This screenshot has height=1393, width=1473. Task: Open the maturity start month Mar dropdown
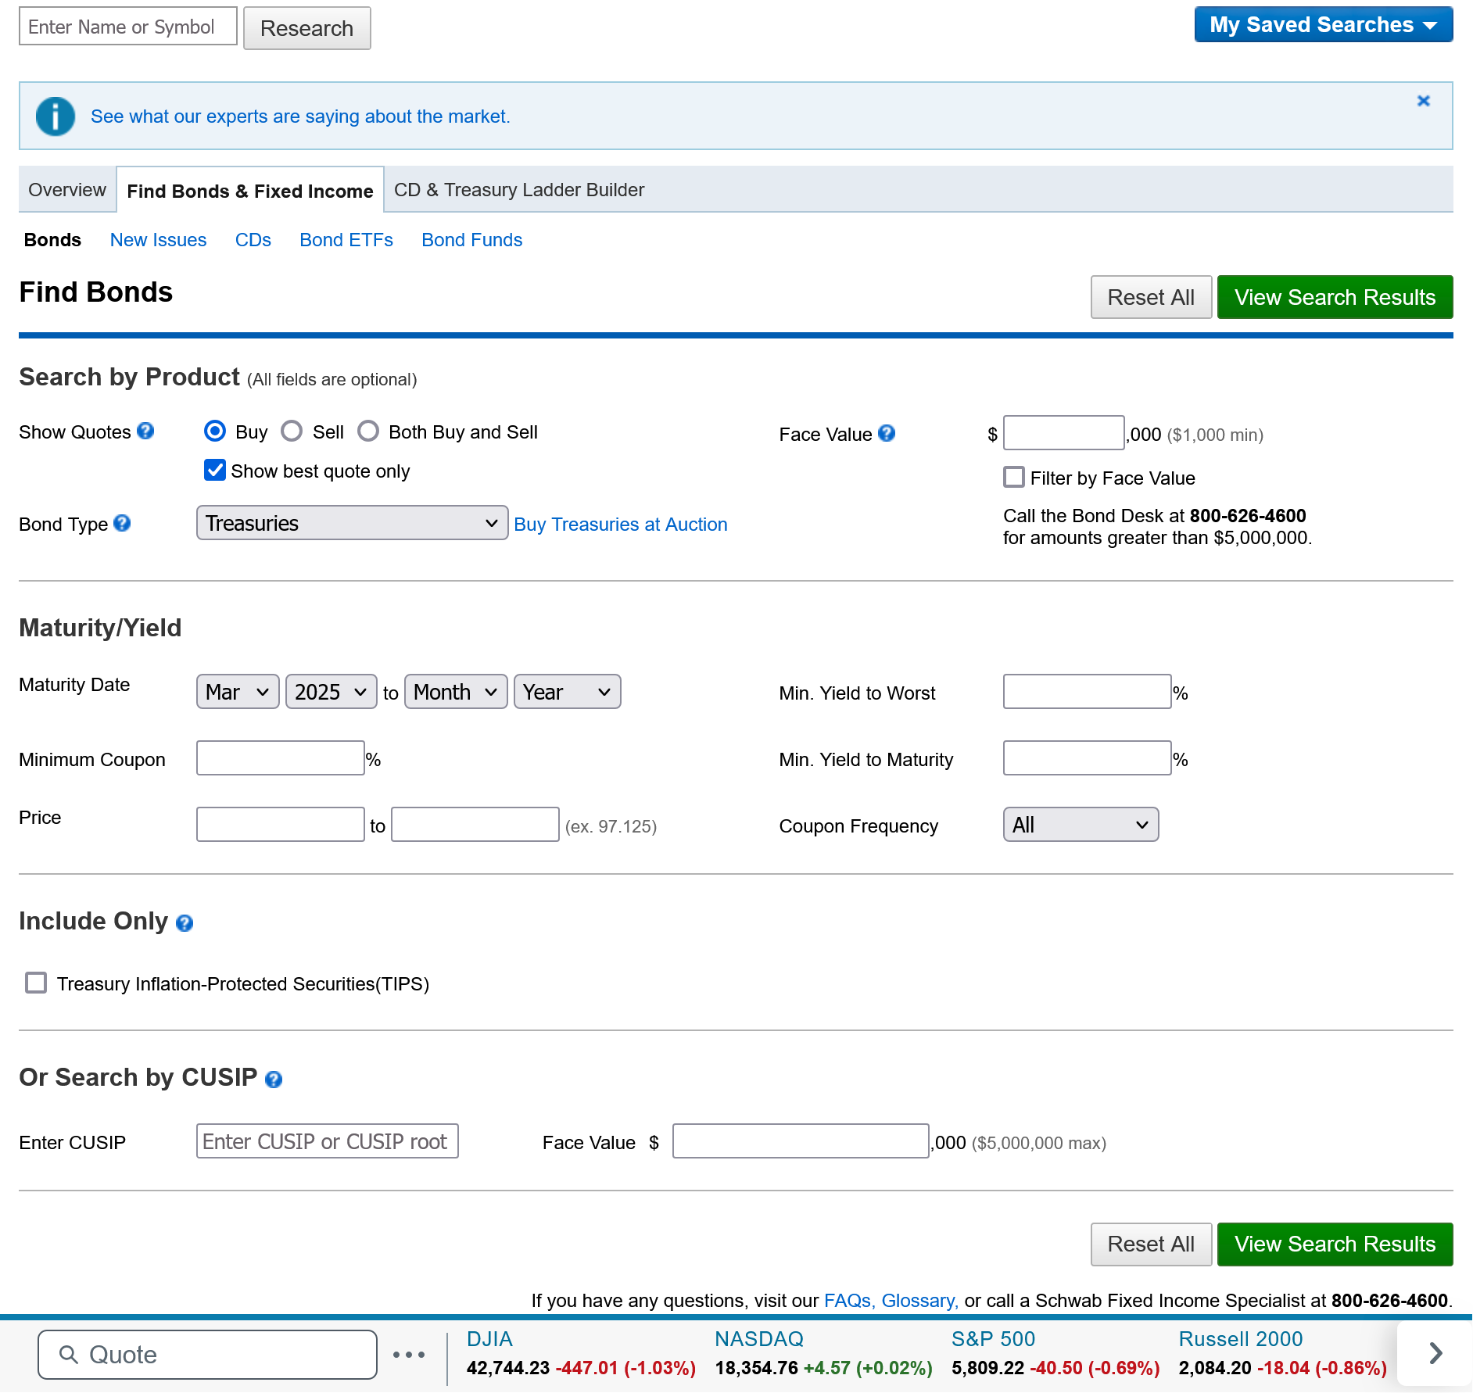[238, 692]
